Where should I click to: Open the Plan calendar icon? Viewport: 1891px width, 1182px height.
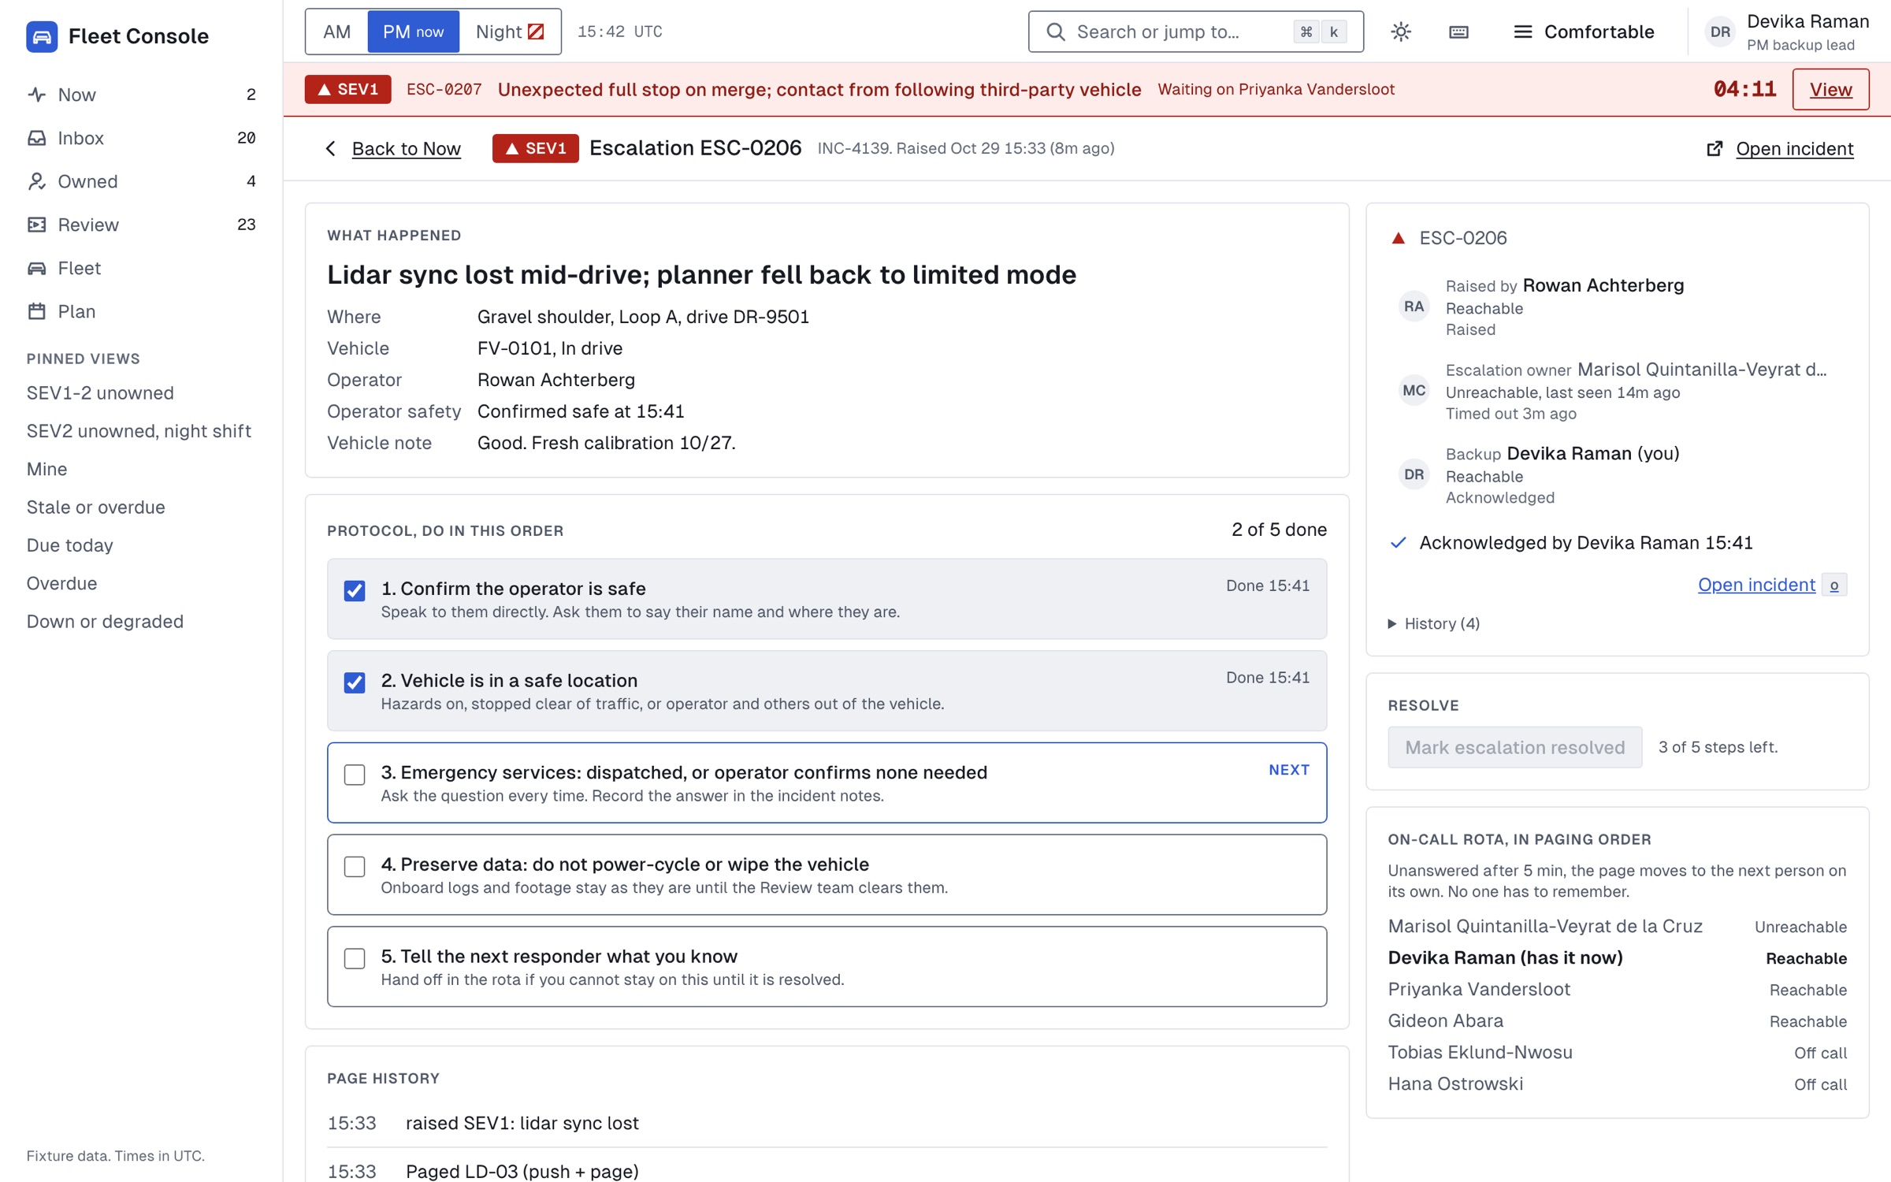(37, 311)
